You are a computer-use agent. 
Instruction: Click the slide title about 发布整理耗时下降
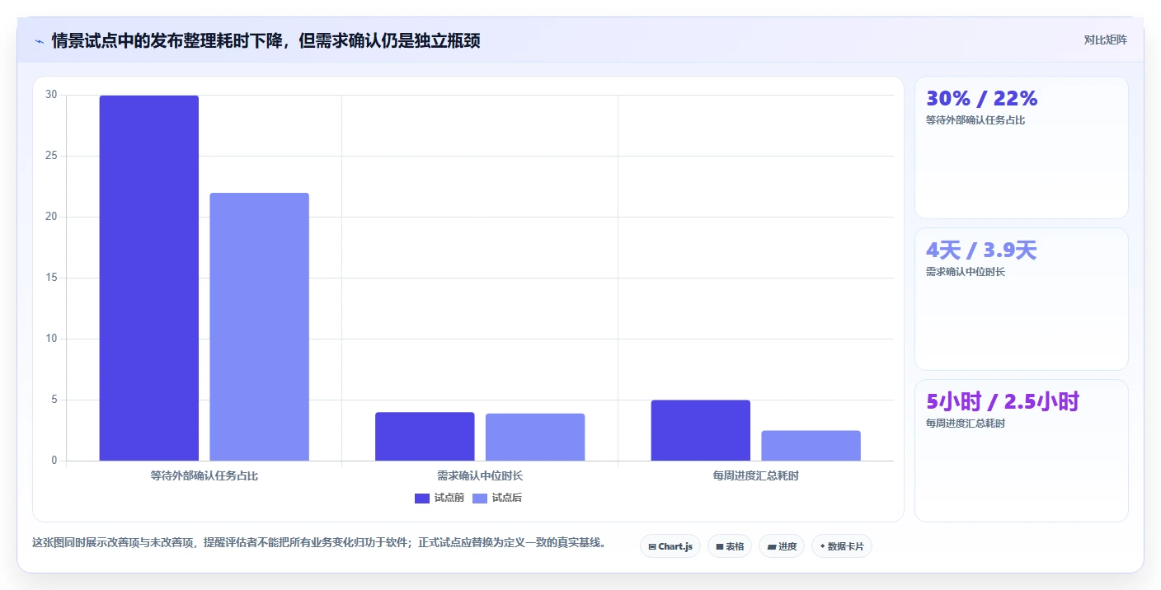point(266,40)
